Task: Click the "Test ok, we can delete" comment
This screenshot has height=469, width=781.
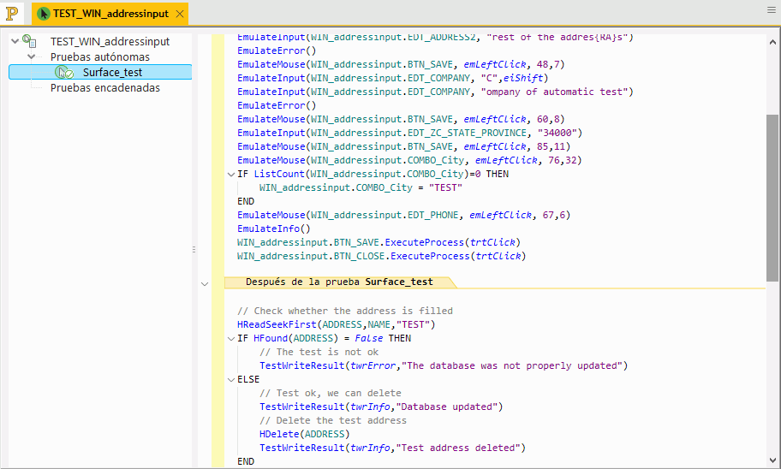Action: click(331, 393)
